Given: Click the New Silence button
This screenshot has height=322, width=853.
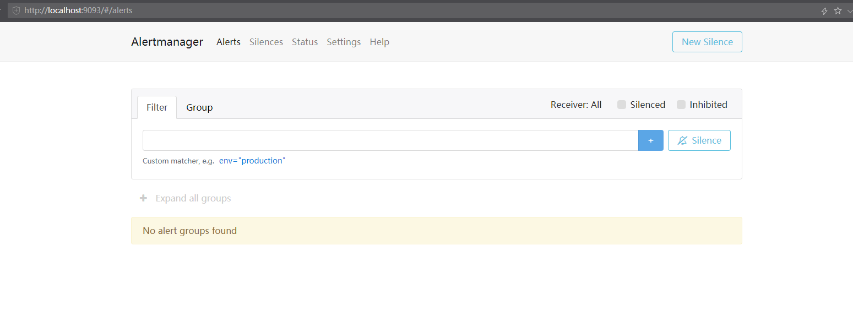Looking at the screenshot, I should 707,42.
